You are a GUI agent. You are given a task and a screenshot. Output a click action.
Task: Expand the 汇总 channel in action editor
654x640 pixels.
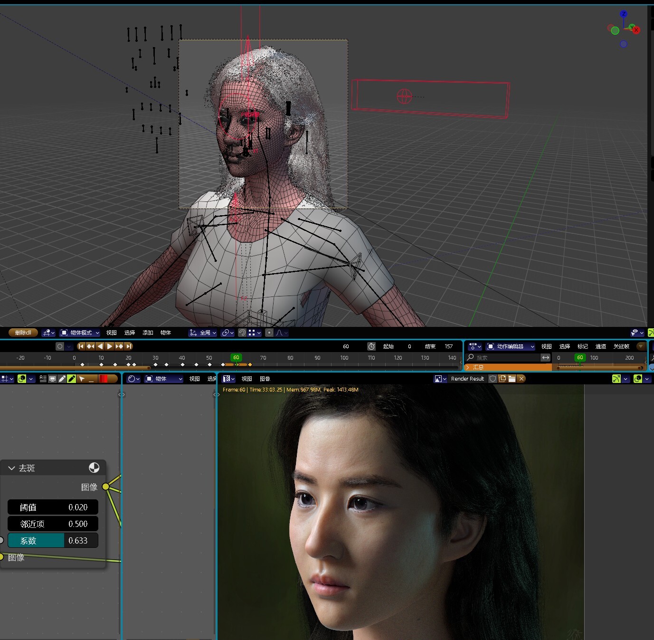pyautogui.click(x=468, y=367)
